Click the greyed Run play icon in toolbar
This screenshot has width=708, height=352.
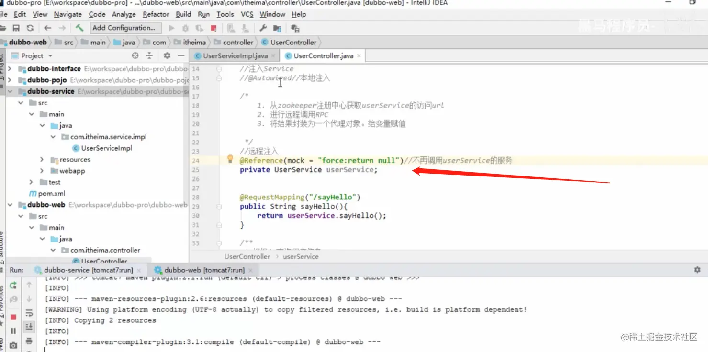[172, 28]
